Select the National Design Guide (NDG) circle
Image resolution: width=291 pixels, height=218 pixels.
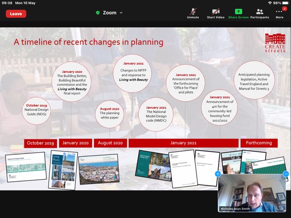pyautogui.click(x=36, y=111)
